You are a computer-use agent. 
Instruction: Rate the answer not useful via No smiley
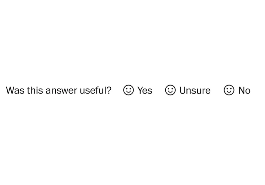point(229,90)
